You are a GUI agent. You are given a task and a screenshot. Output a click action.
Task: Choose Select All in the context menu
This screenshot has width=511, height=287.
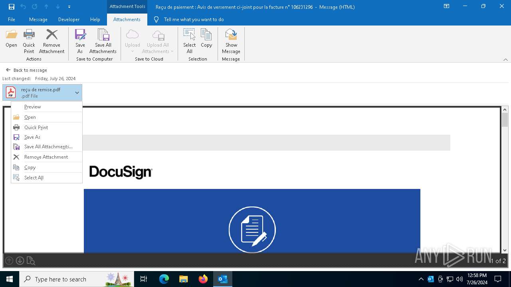pos(47,178)
